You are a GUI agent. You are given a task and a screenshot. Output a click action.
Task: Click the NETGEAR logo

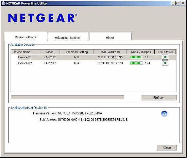pos(43,18)
